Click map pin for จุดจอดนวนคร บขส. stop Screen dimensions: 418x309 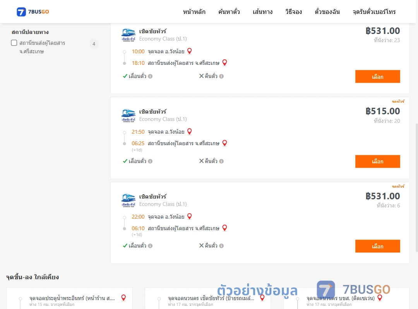coord(380,298)
